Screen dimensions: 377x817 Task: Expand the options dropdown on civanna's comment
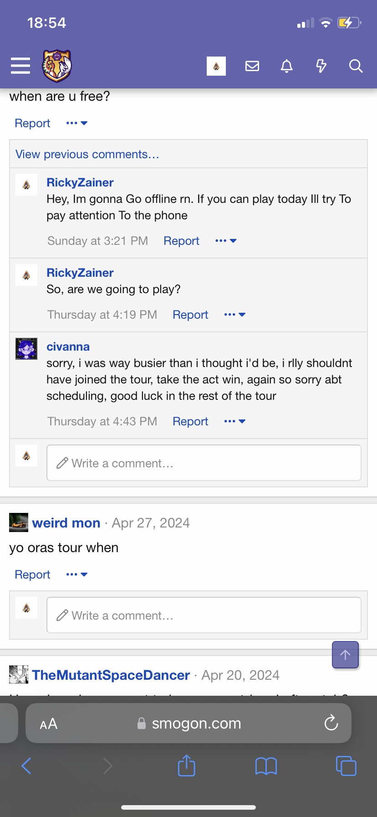[235, 421]
